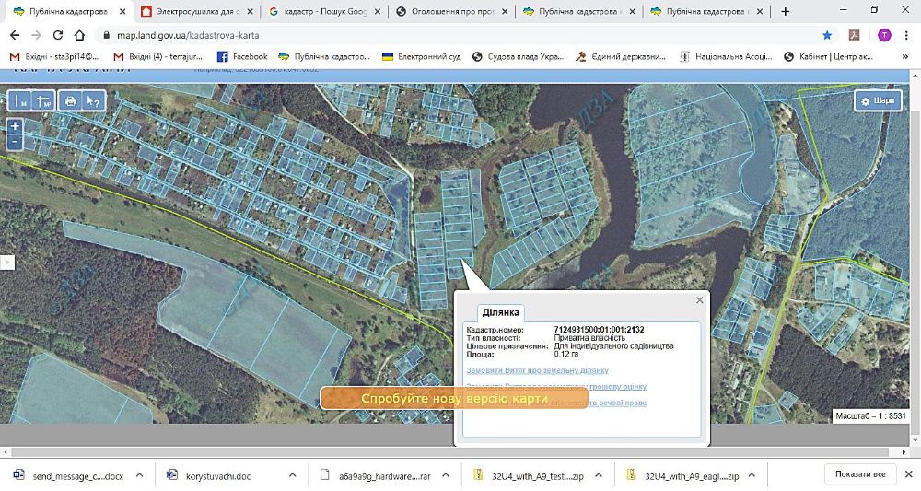Image resolution: width=921 pixels, height=491 pixels.
Task: Close the Электросушилка tab
Action: coord(250,11)
